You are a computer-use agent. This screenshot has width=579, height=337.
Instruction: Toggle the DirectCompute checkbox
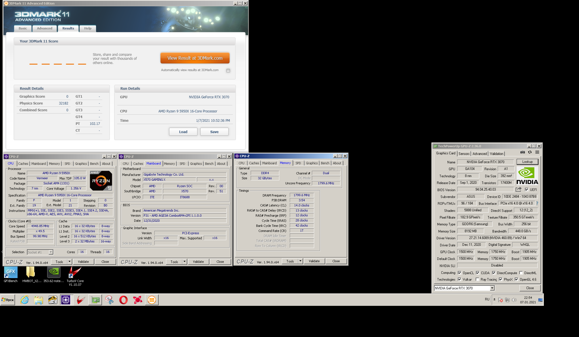[x=494, y=273]
